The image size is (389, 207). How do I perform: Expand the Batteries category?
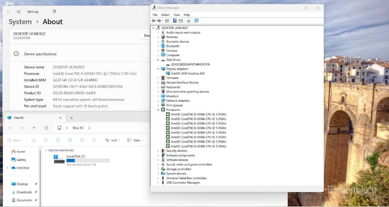(x=158, y=37)
